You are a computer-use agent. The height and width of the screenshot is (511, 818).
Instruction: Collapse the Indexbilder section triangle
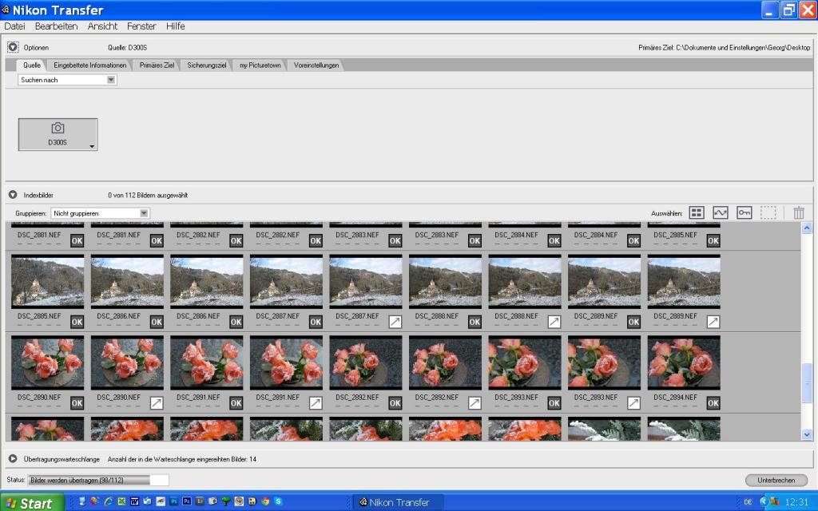(x=13, y=195)
